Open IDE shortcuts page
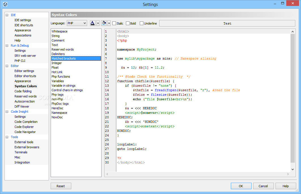This screenshot has width=301, height=194. coord(23,25)
